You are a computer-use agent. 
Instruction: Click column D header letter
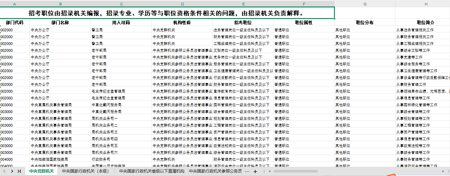182,4
